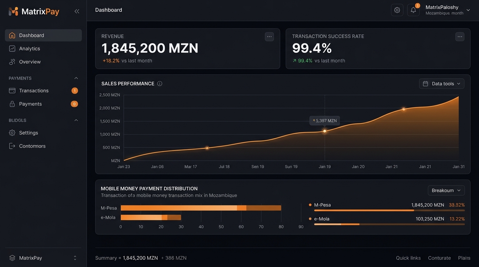Open the Overview sidebar item
479x267 pixels.
coord(43,62)
